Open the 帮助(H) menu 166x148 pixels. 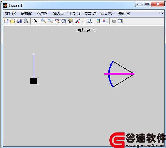pos(124,14)
